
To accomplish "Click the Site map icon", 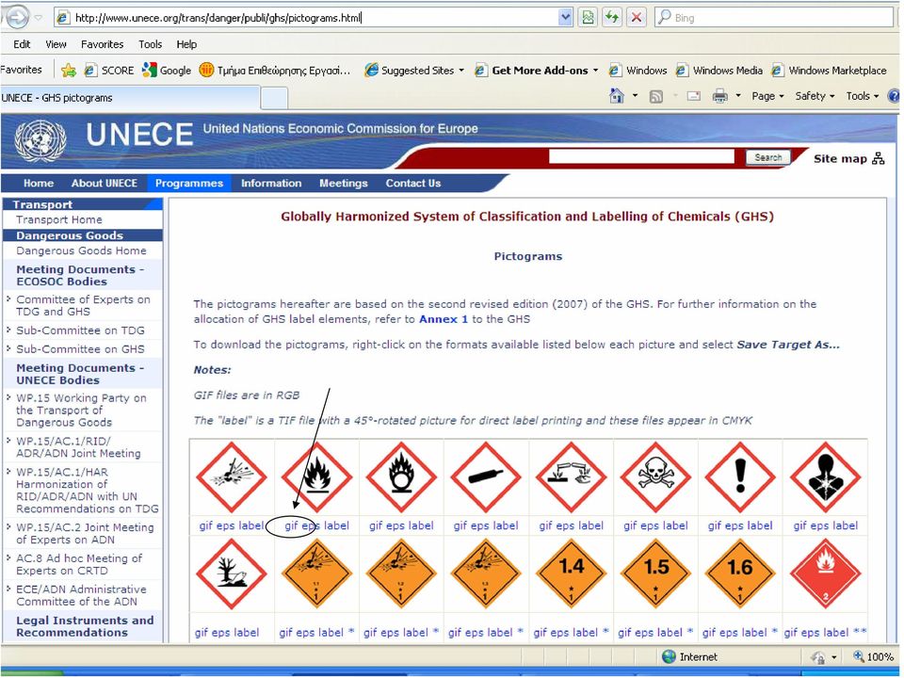I will [x=878, y=158].
